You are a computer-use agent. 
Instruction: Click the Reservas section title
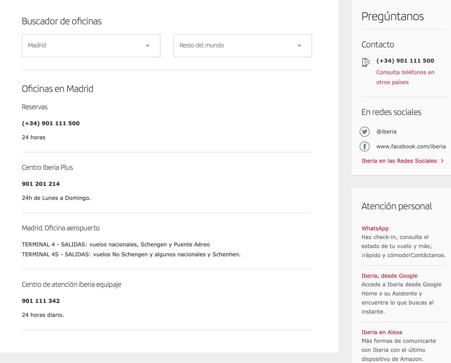35,107
